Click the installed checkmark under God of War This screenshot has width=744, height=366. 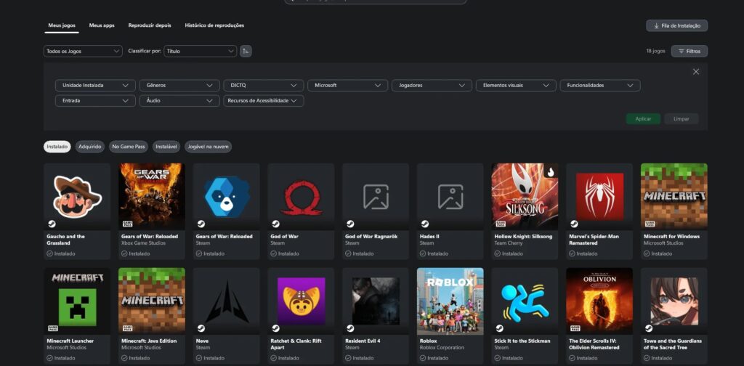[x=274, y=253]
